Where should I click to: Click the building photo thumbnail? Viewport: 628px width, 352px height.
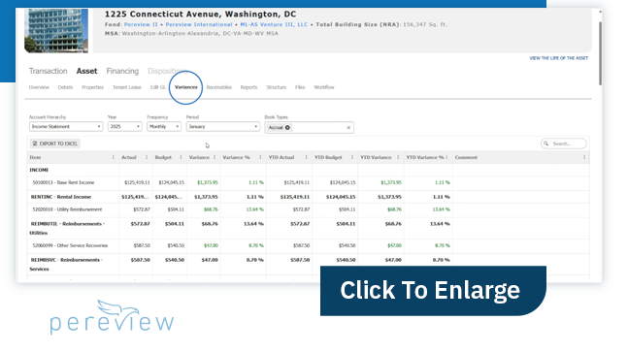click(56, 30)
